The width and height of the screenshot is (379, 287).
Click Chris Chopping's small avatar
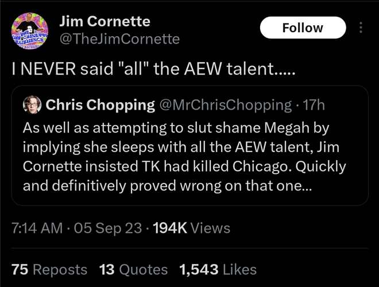click(x=31, y=105)
